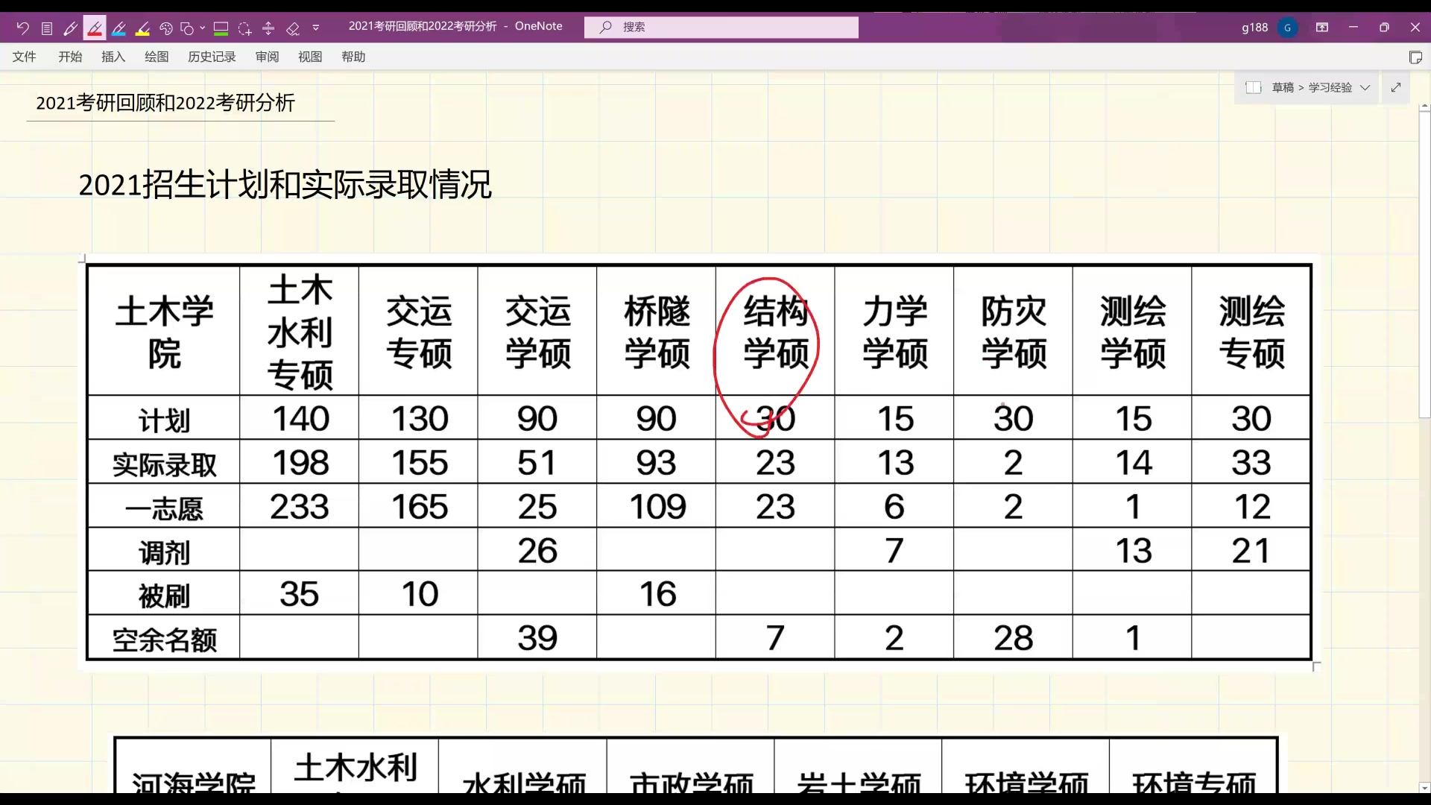
Task: Click the cell with value 28
Action: tap(1013, 637)
